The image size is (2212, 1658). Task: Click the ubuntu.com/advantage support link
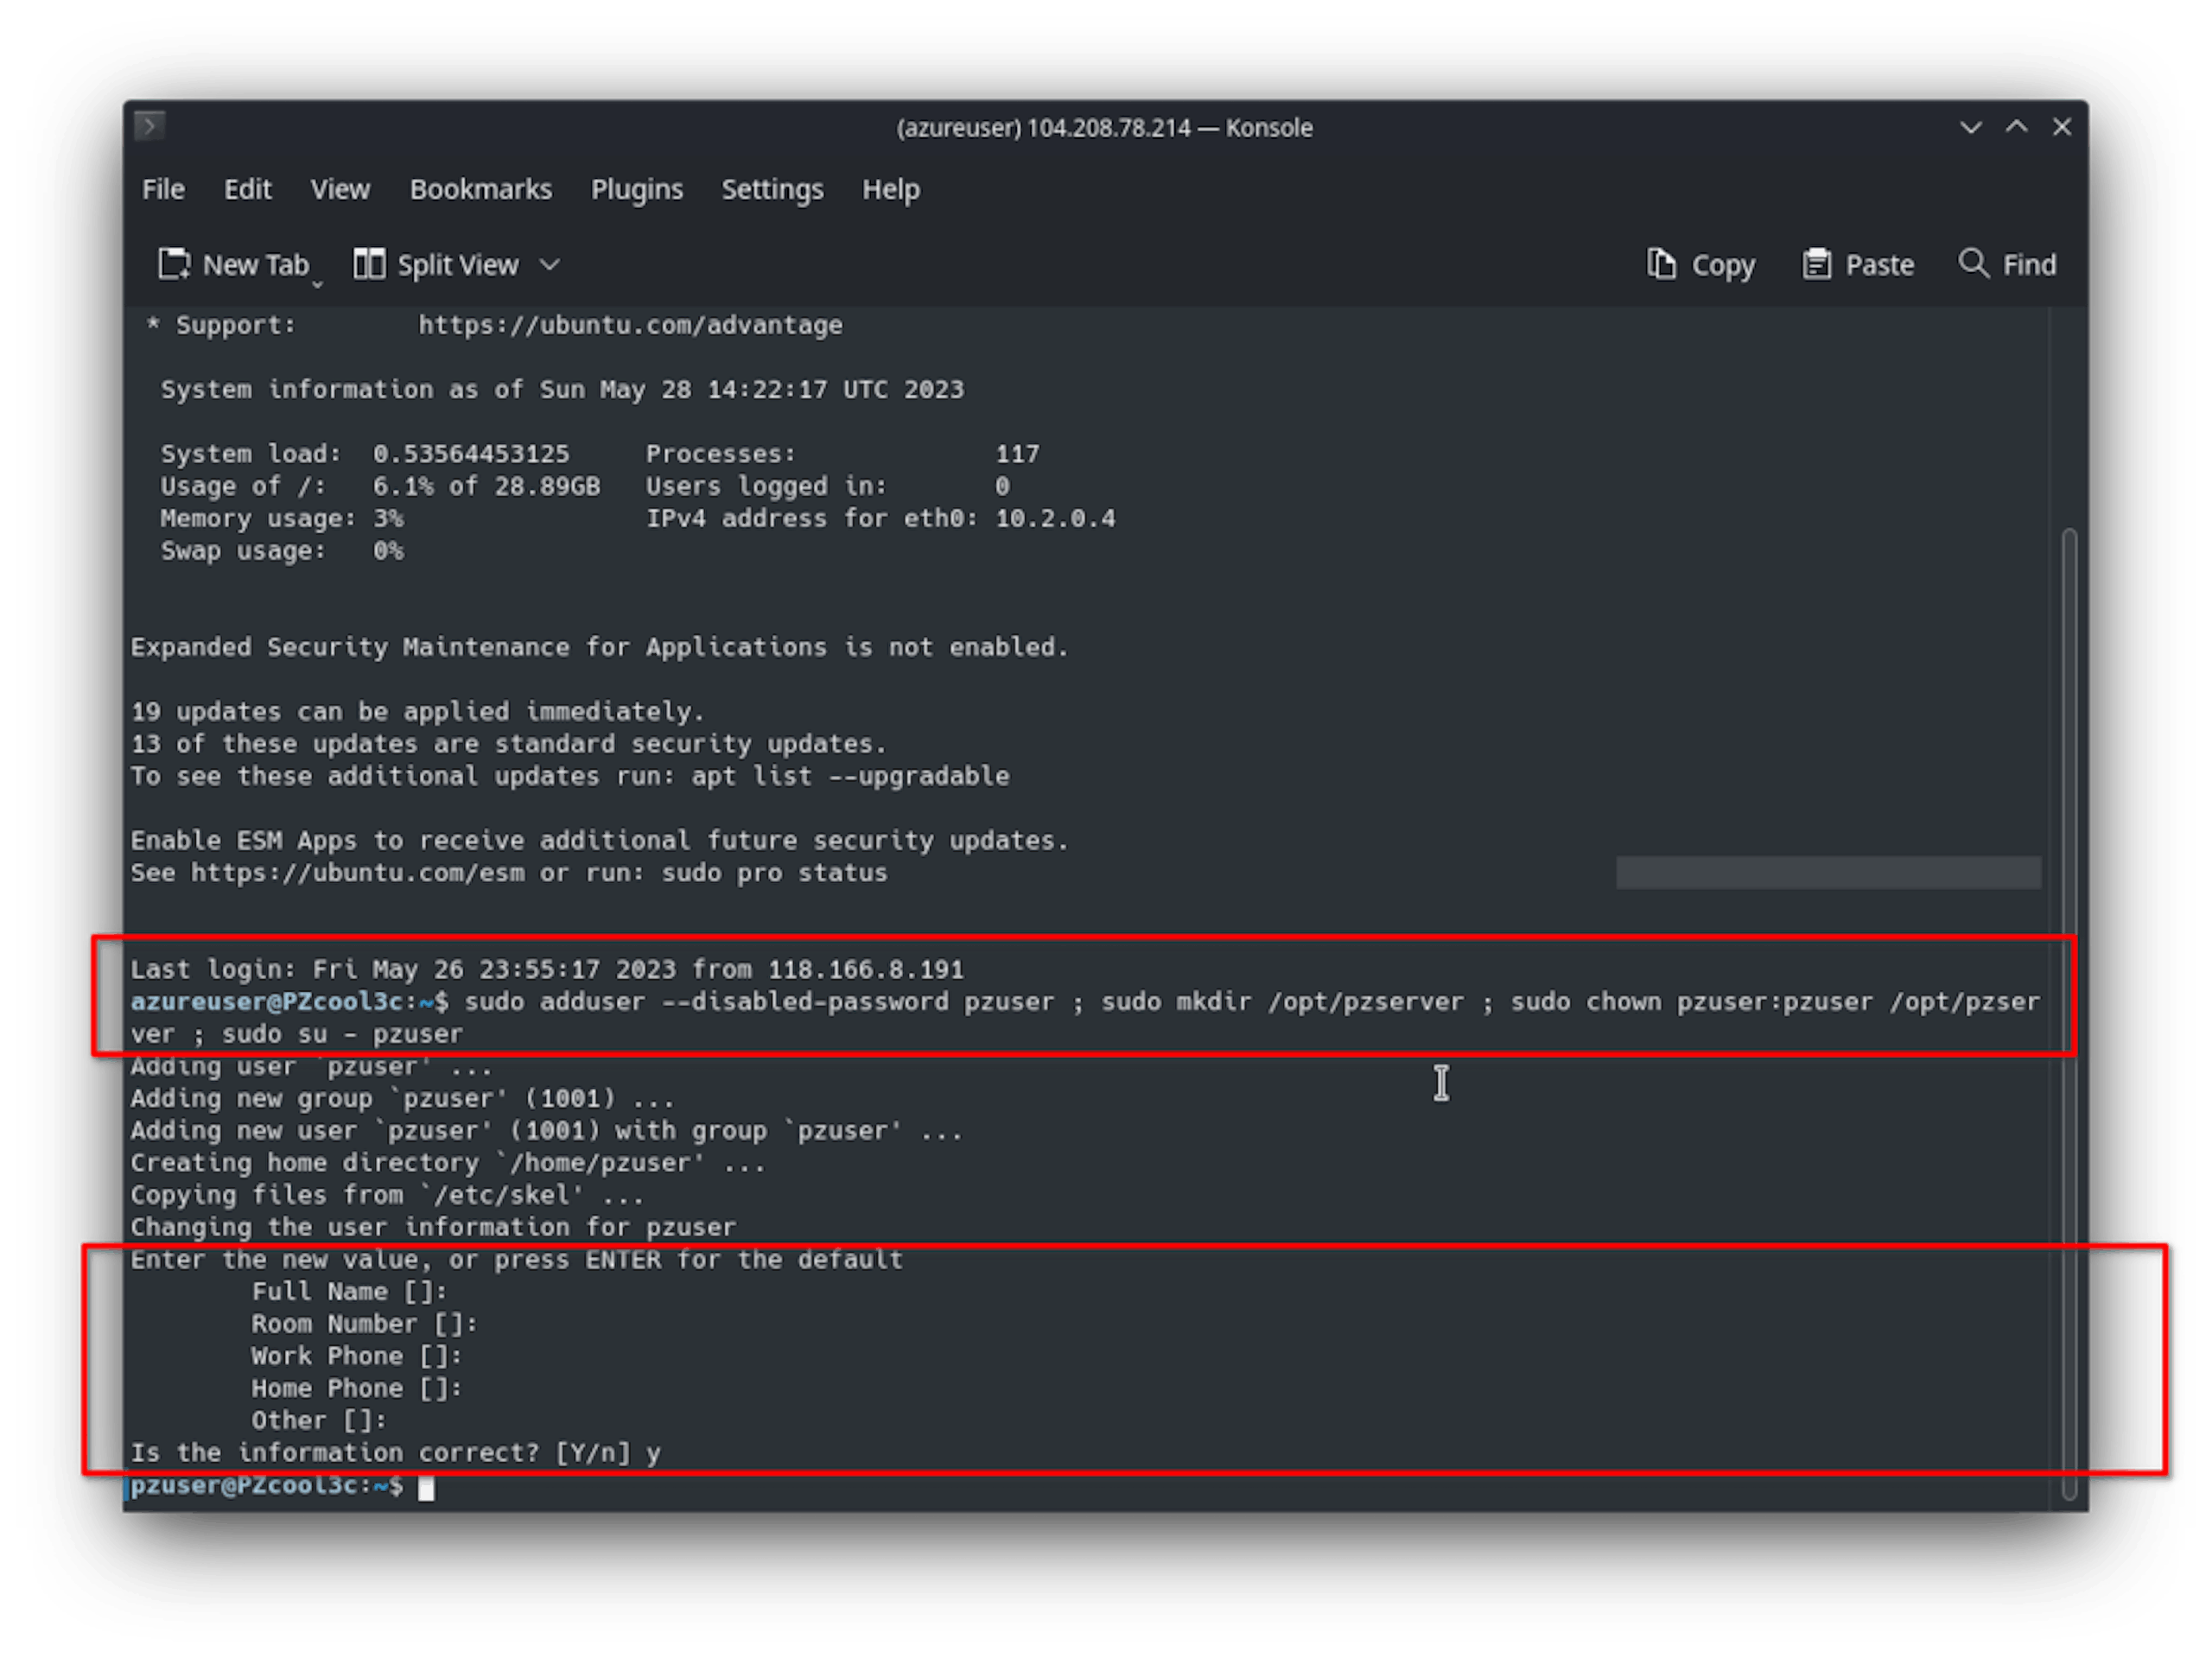[x=630, y=325]
